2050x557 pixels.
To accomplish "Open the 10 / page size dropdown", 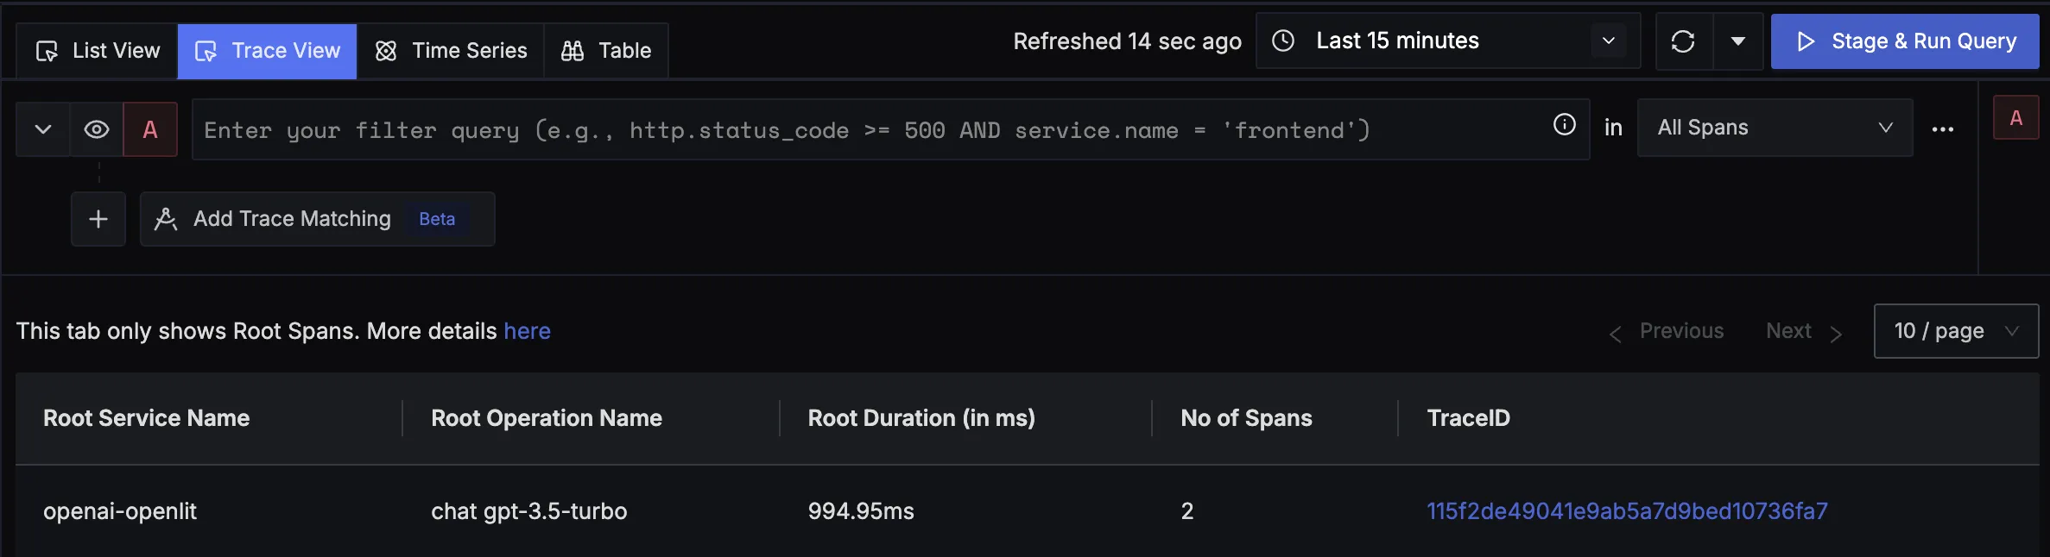I will [x=1955, y=331].
